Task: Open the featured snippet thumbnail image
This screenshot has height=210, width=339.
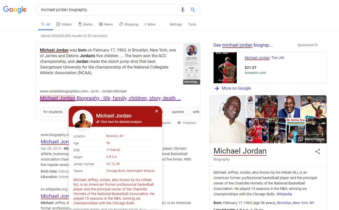Action: coord(192,64)
